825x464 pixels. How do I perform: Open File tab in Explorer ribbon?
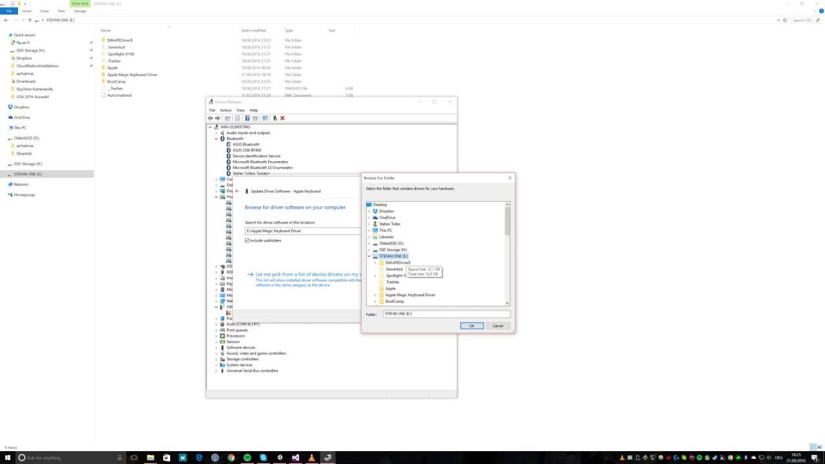coord(9,11)
